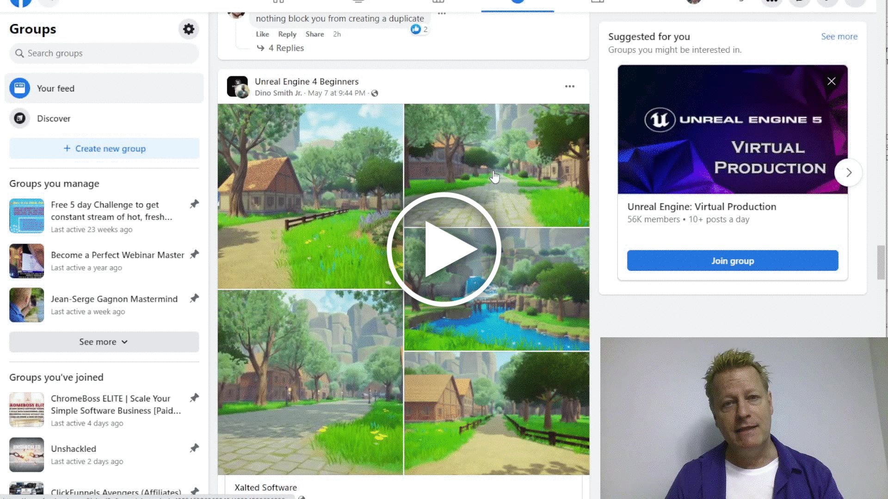Expand See more managed groups

tap(104, 342)
